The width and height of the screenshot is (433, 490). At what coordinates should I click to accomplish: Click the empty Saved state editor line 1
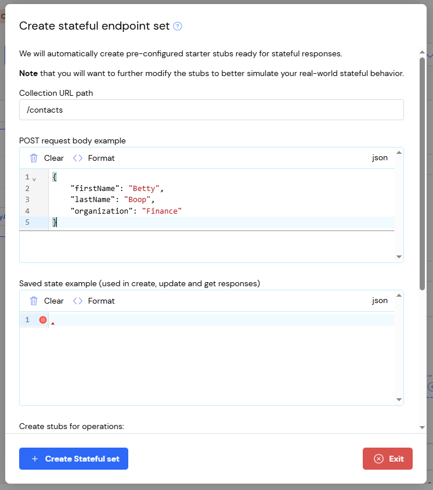click(x=222, y=320)
